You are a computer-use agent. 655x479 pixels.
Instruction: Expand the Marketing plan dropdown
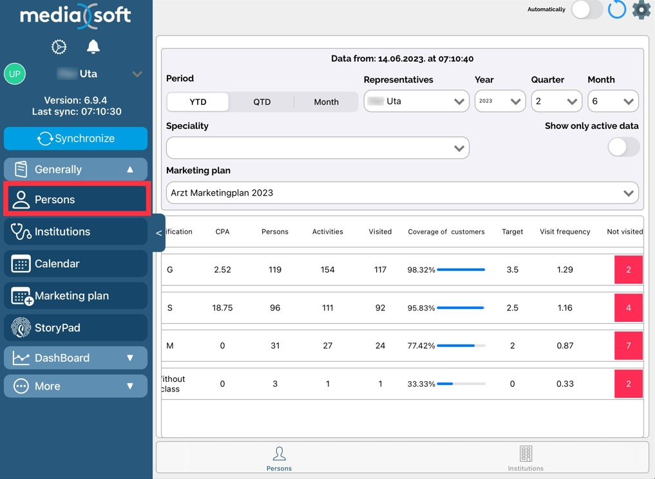pos(403,193)
